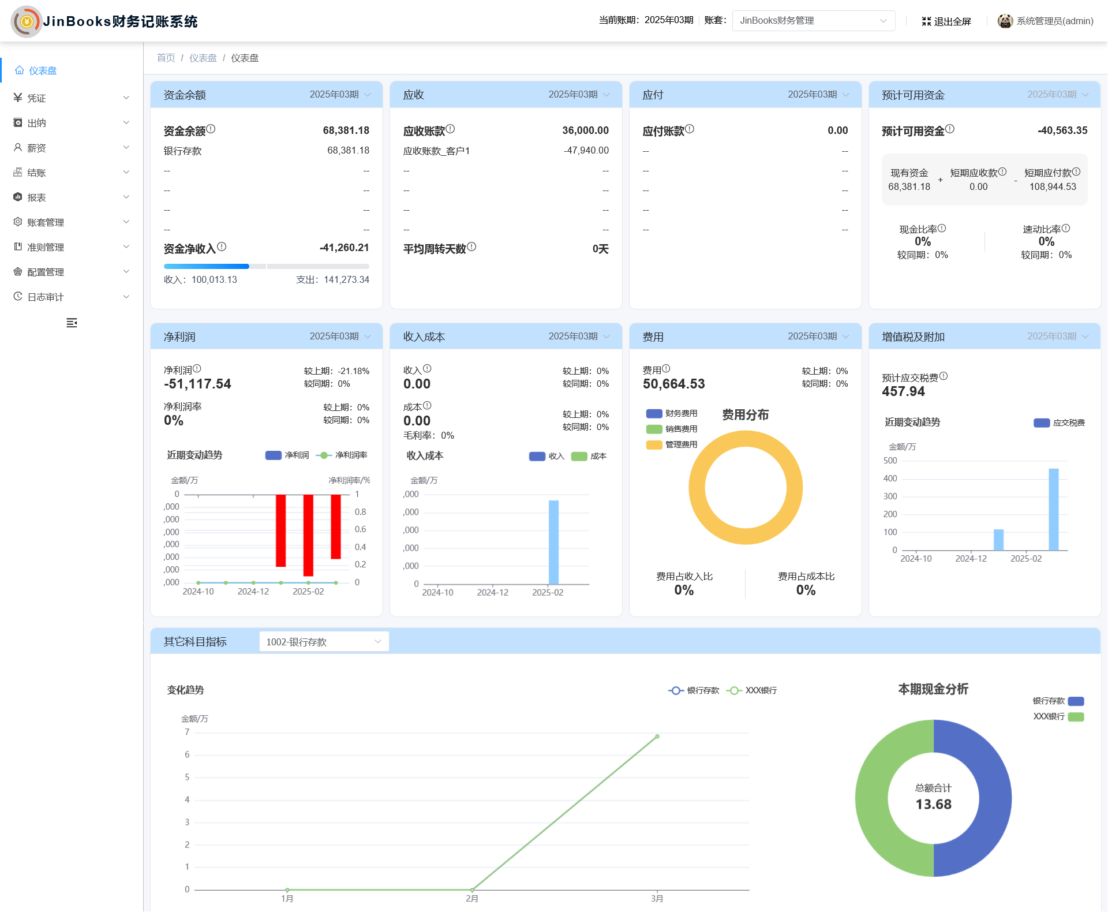Click the 成本 green legend swatch
1108x912 pixels.
579,456
